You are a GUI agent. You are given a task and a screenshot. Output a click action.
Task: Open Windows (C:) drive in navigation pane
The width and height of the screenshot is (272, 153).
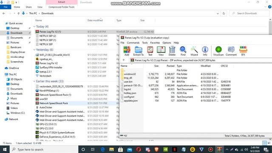tap(17, 113)
